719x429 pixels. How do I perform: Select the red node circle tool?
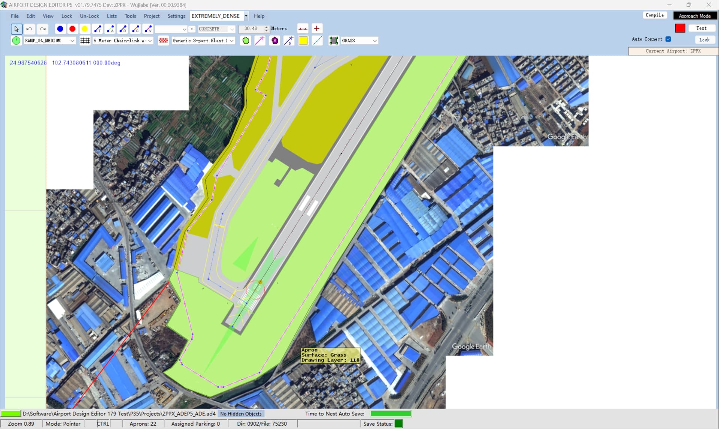pyautogui.click(x=72, y=29)
